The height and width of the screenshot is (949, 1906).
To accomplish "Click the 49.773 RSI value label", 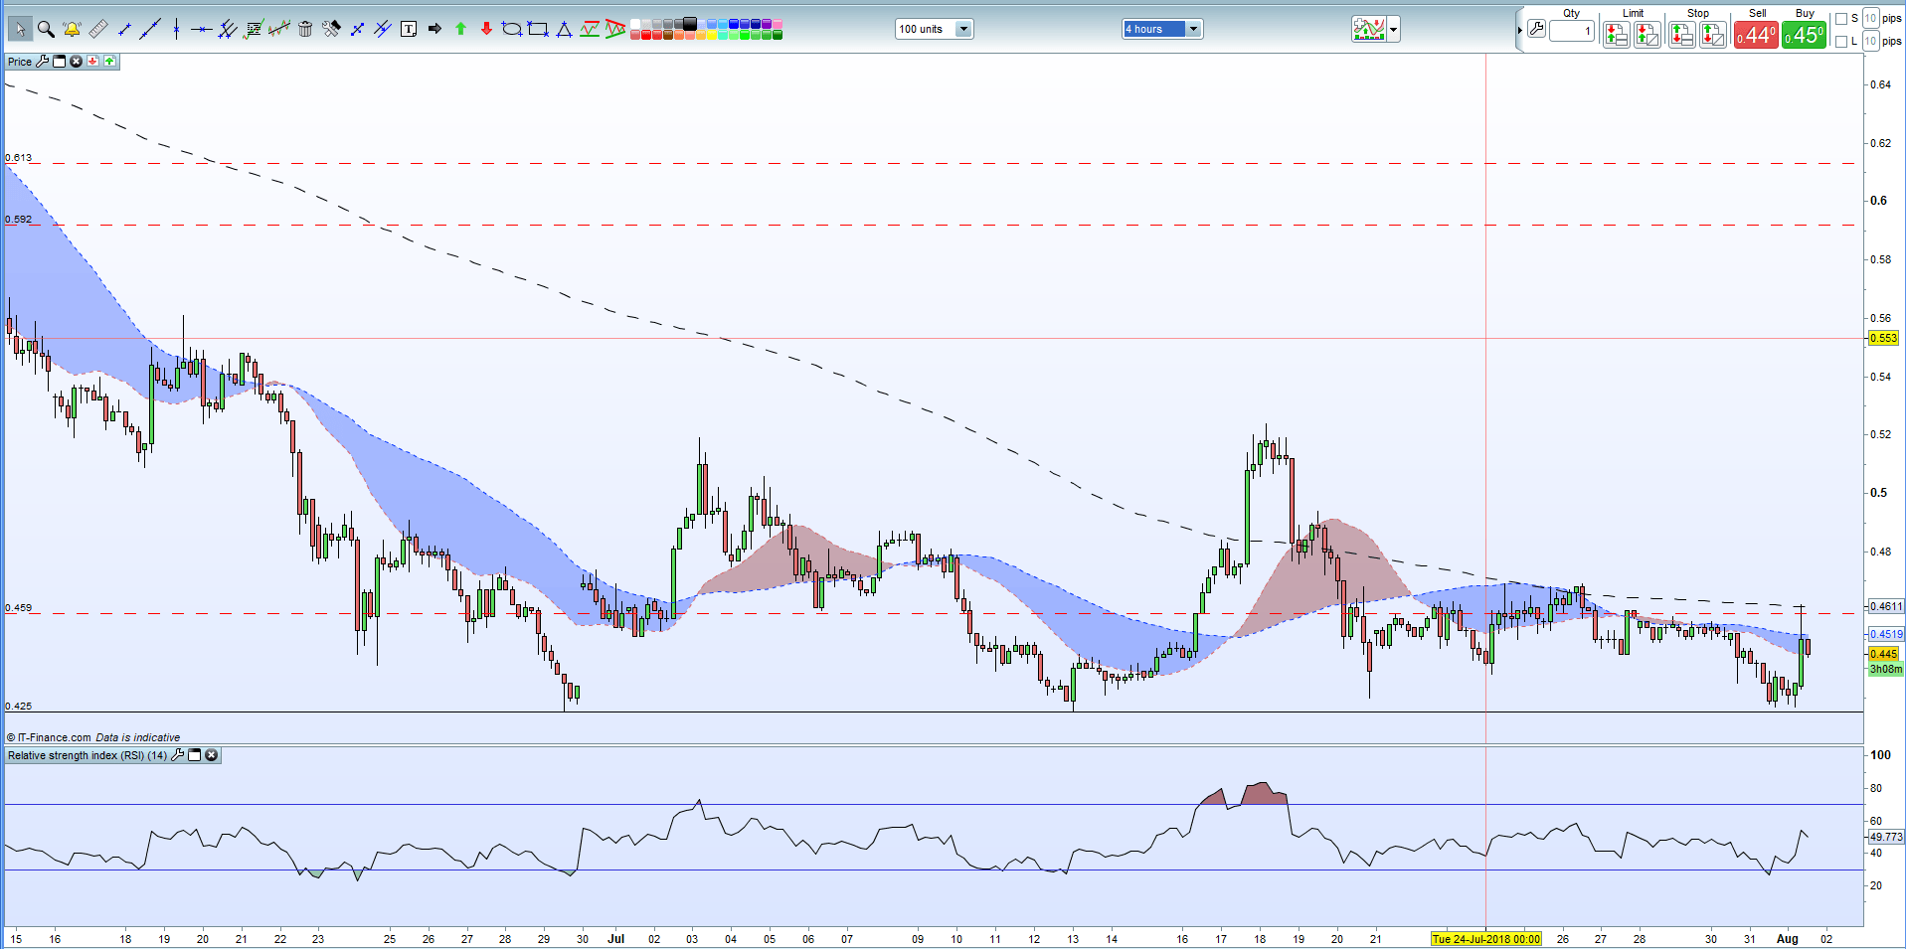I will point(1886,837).
